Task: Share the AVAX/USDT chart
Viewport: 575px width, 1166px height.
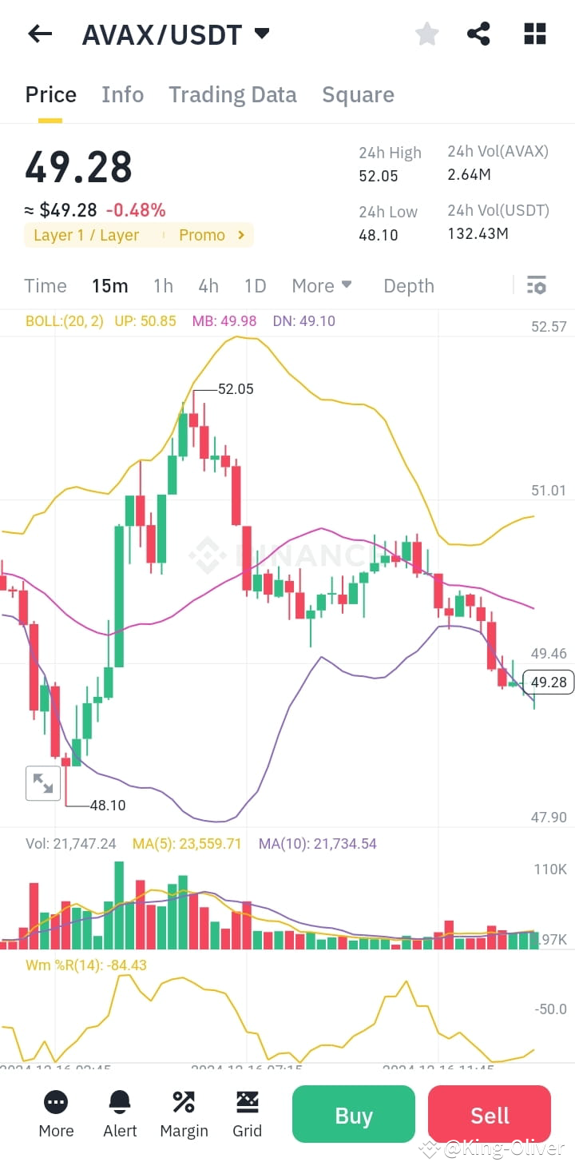Action: click(x=478, y=34)
